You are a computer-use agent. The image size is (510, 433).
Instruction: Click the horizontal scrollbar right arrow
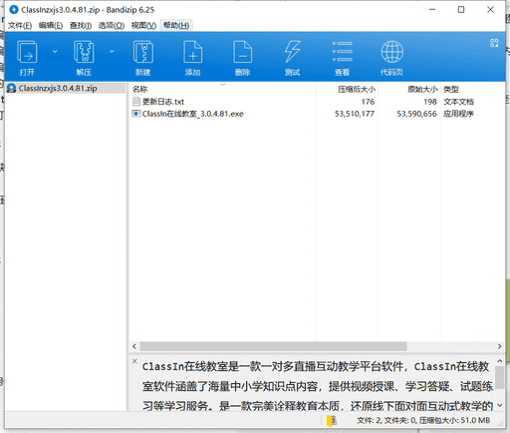pyautogui.click(x=500, y=346)
